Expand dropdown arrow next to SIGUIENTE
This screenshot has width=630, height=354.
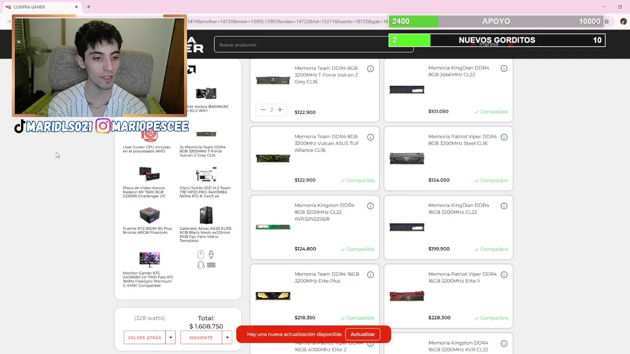pos(227,338)
